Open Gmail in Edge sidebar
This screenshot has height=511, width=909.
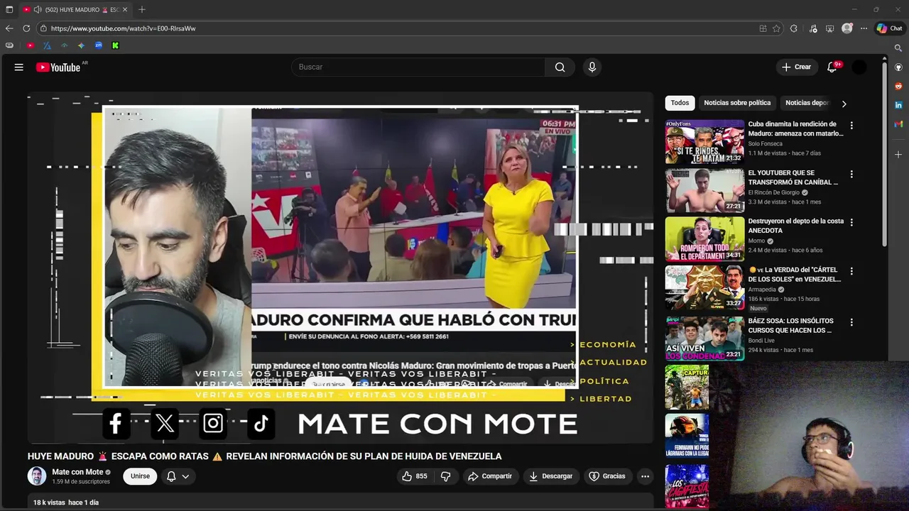pyautogui.click(x=898, y=123)
